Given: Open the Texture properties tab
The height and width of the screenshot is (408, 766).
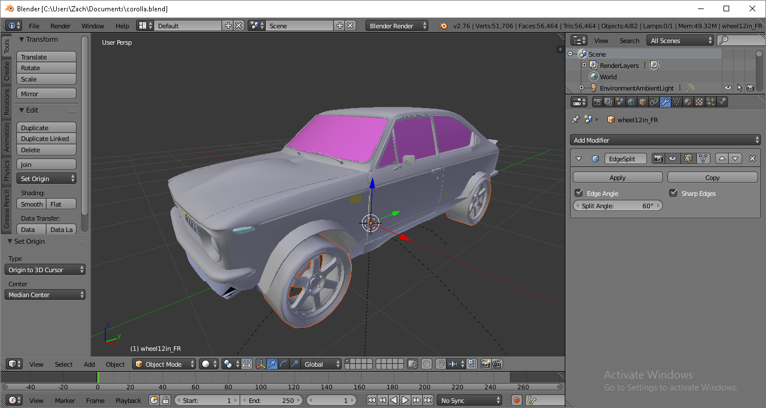Looking at the screenshot, I should (699, 102).
